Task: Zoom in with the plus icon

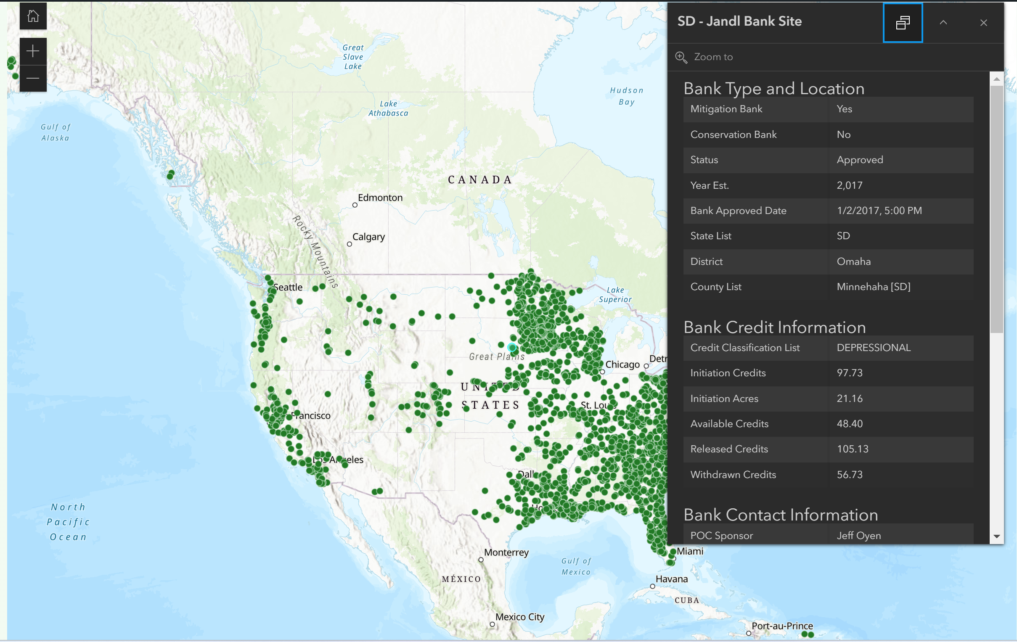Action: (33, 50)
